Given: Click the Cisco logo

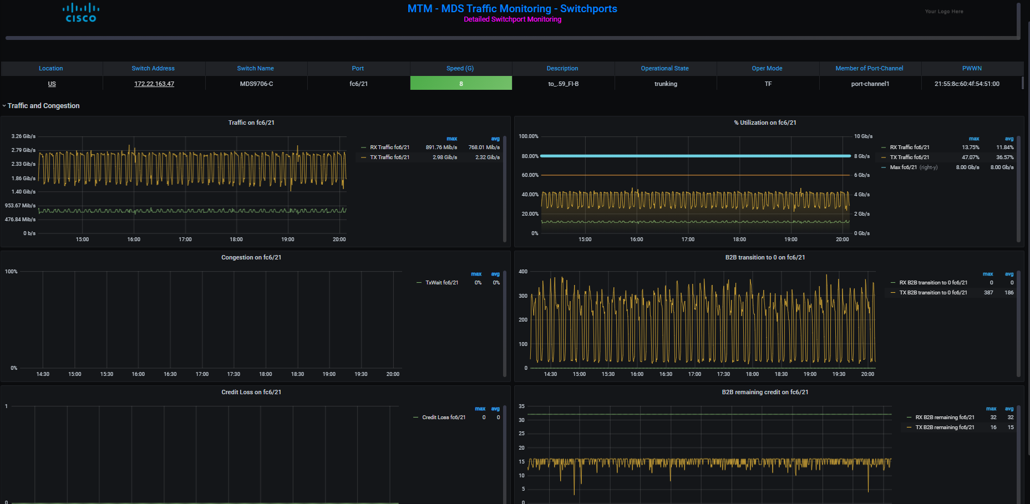Looking at the screenshot, I should [81, 13].
